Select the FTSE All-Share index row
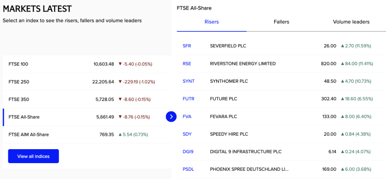 point(87,117)
